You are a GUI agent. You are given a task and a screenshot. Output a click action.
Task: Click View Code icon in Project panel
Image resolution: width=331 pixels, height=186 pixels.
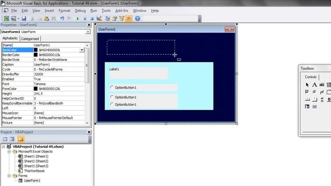(5, 139)
